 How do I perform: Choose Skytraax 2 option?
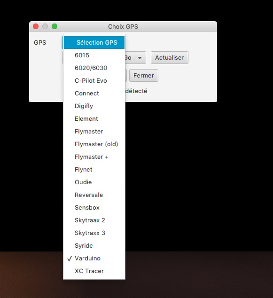(x=94, y=220)
